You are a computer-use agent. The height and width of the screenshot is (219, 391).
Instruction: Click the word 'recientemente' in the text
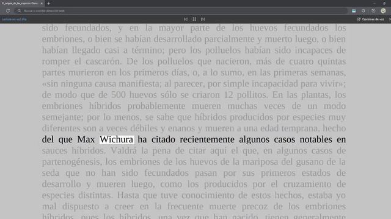pyautogui.click(x=207, y=139)
